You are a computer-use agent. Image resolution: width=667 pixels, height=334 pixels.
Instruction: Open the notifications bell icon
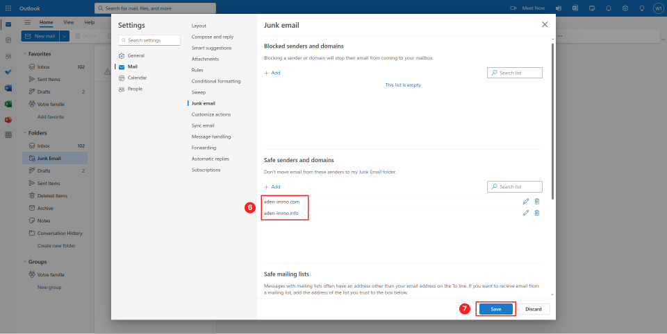tap(609, 8)
